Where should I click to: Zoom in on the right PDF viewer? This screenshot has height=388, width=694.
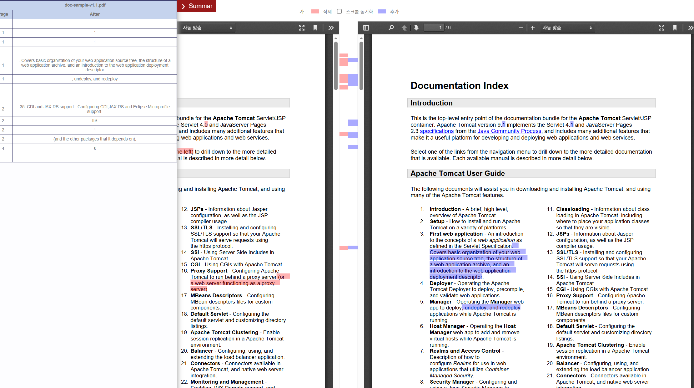point(533,28)
